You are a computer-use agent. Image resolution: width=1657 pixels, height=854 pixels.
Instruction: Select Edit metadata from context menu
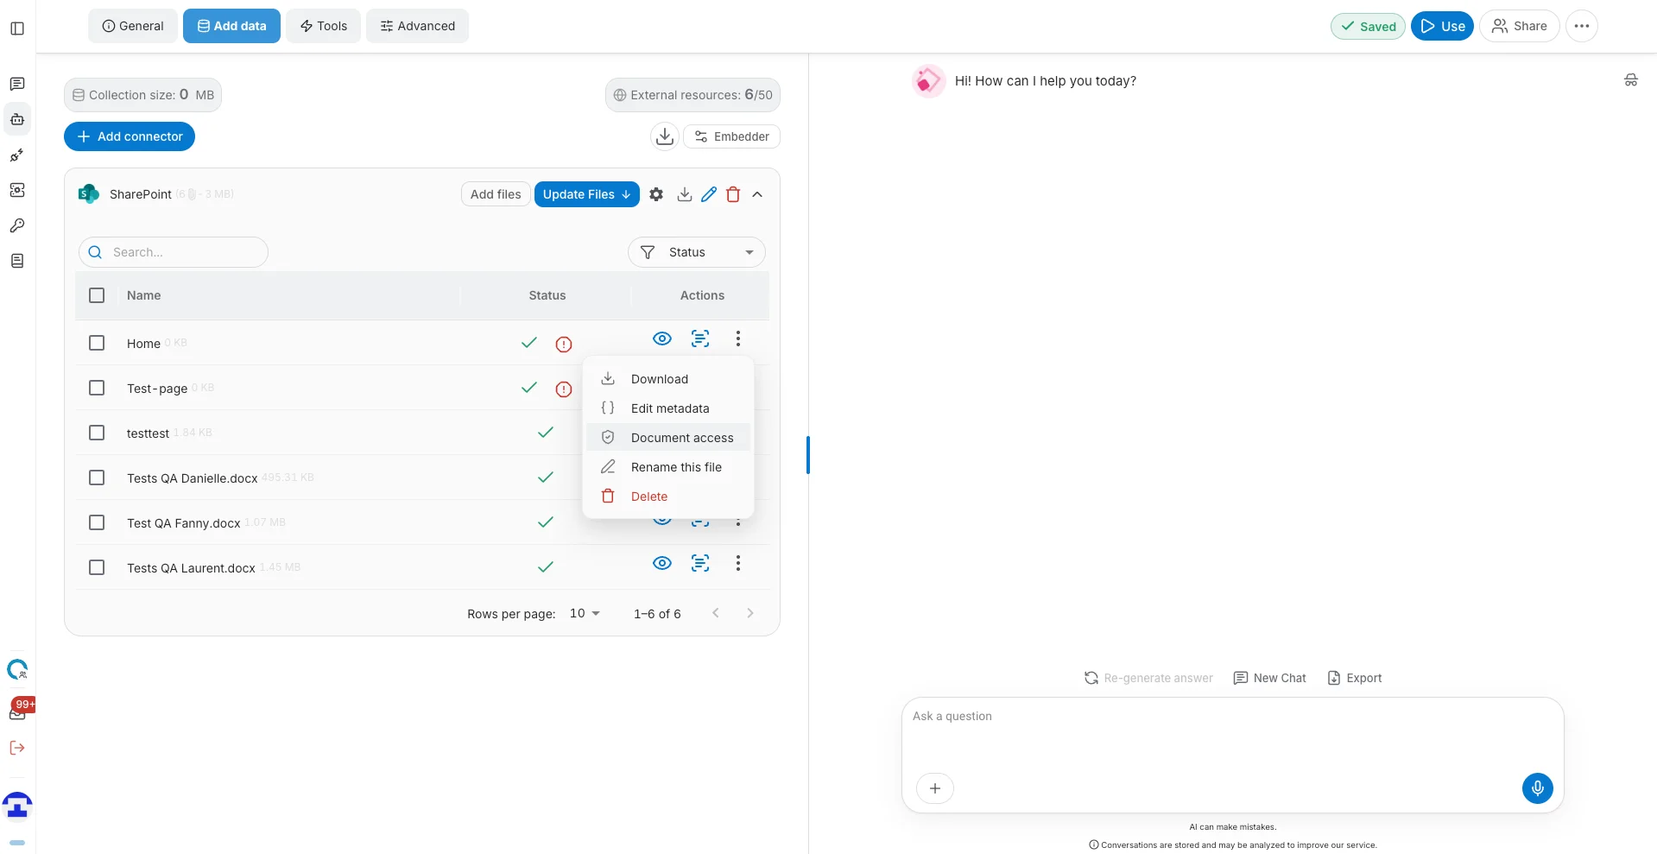point(668,408)
